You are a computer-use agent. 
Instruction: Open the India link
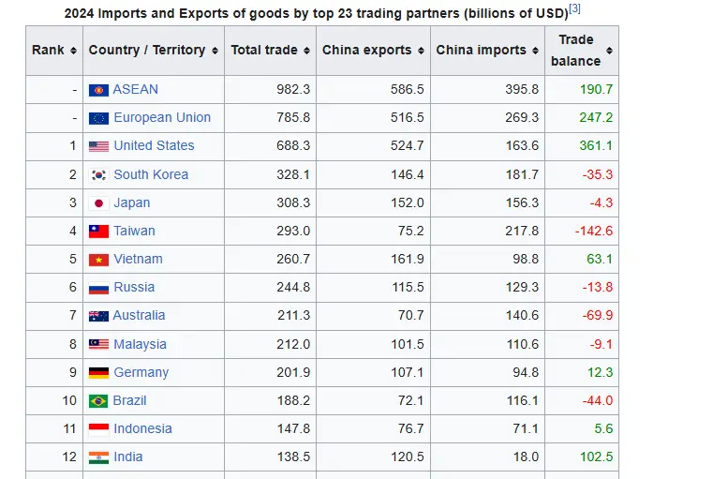pos(128,457)
